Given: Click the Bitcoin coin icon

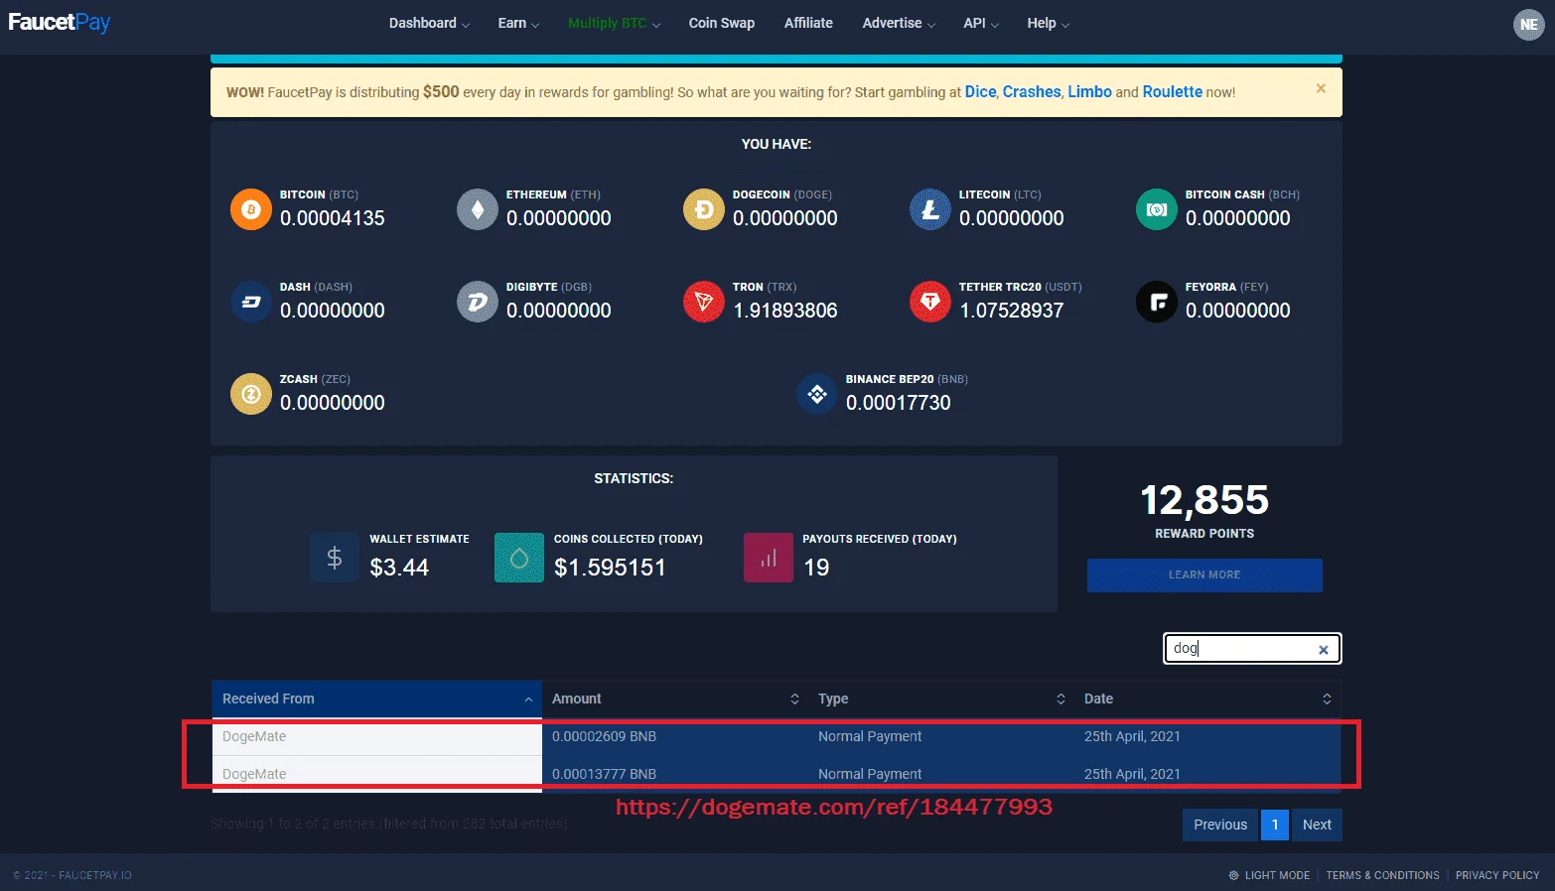Looking at the screenshot, I should point(251,209).
